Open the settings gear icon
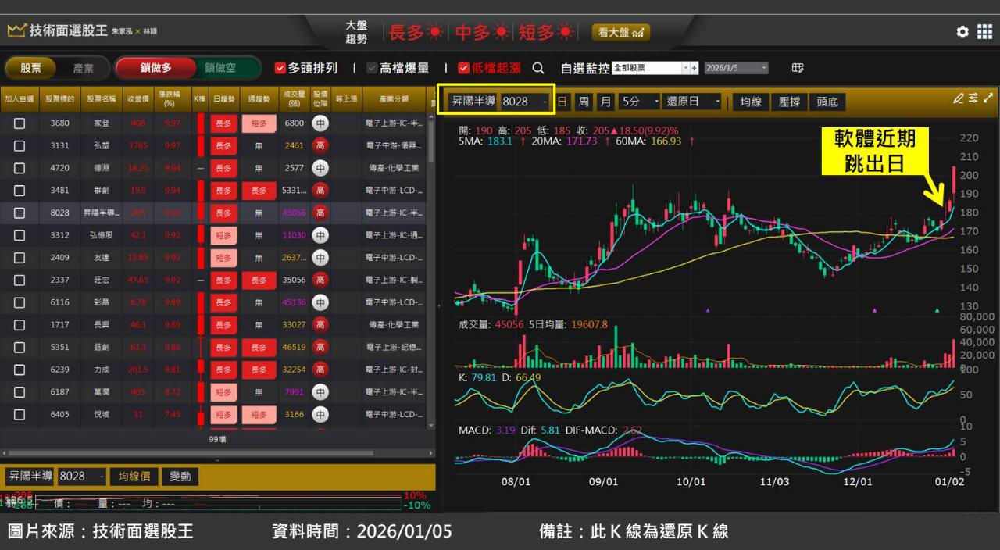The image size is (1000, 550). 962,32
